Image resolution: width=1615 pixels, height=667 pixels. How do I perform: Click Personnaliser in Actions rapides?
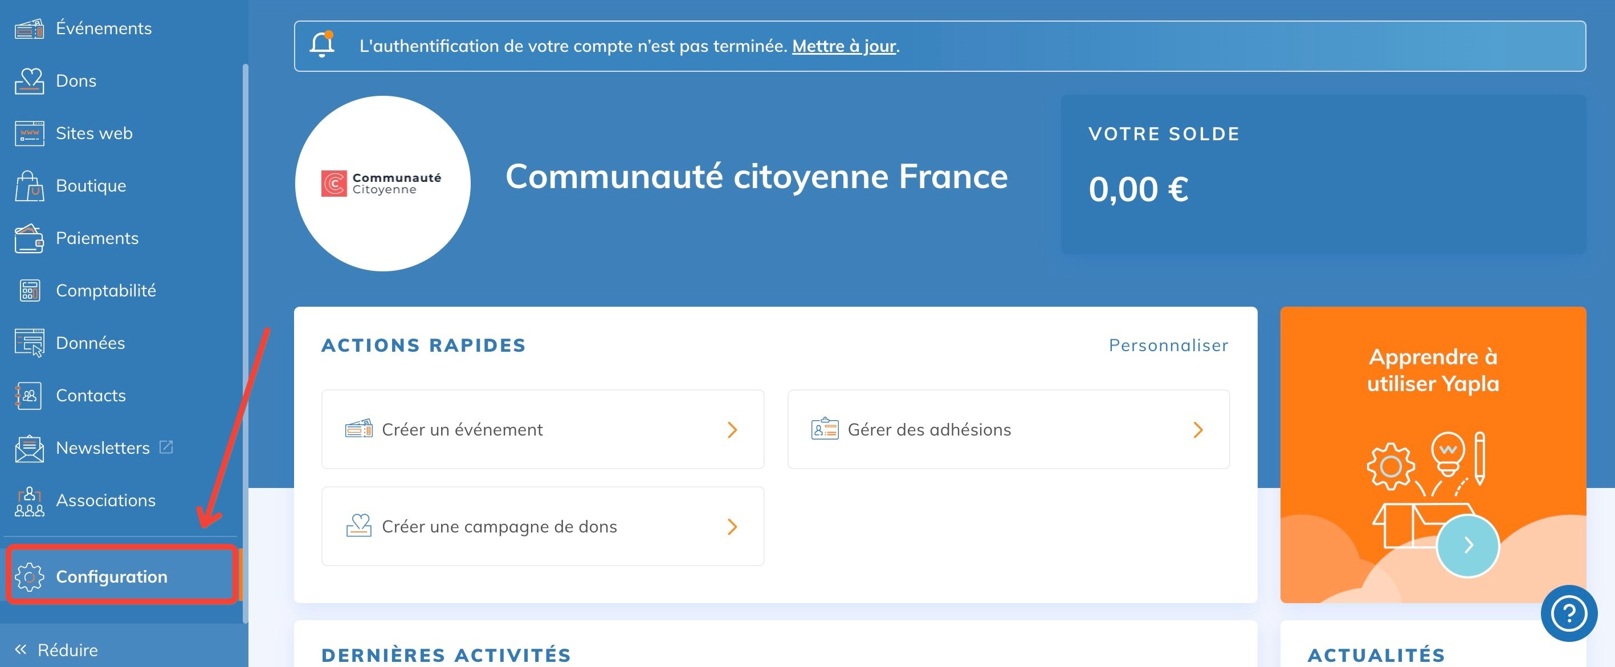click(1168, 345)
